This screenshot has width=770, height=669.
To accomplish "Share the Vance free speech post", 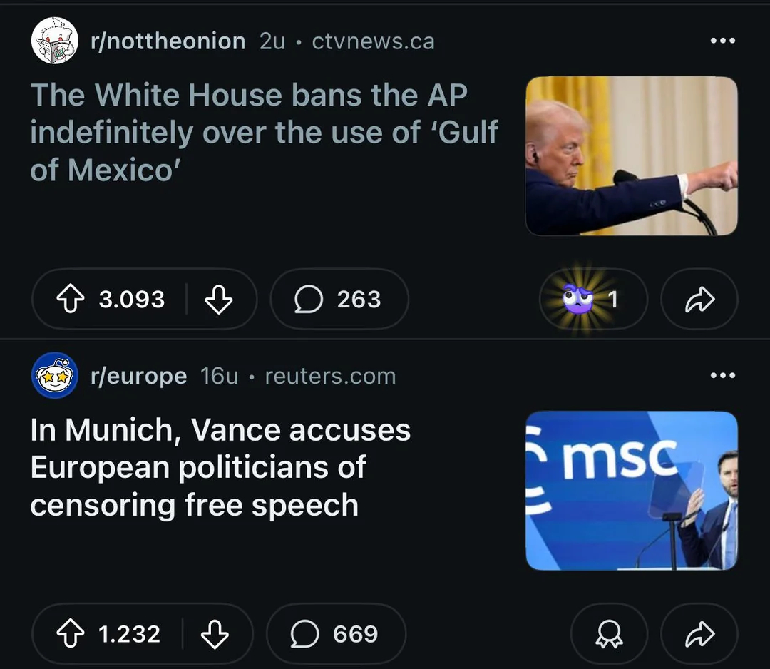I will point(699,634).
